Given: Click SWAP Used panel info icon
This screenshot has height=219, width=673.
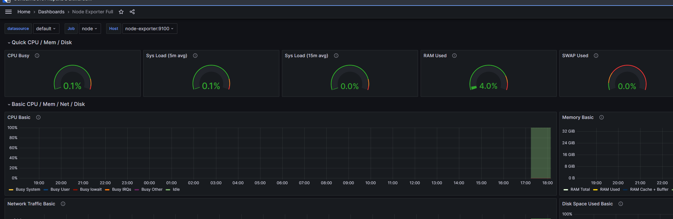Looking at the screenshot, I should pyautogui.click(x=596, y=56).
